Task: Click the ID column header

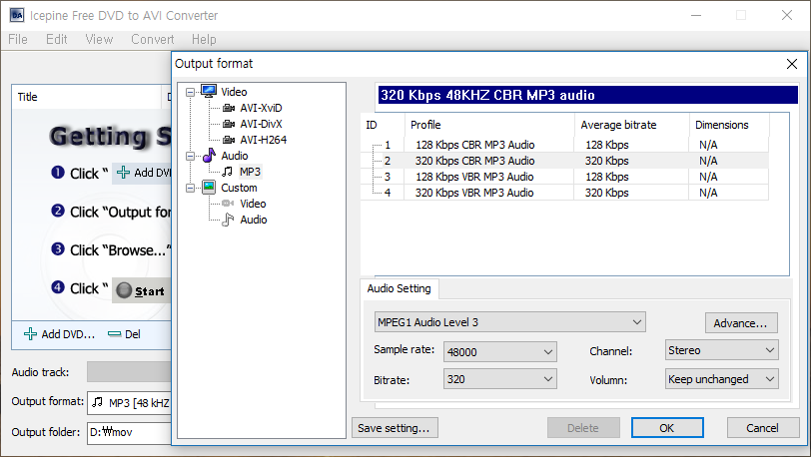Action: pos(383,125)
